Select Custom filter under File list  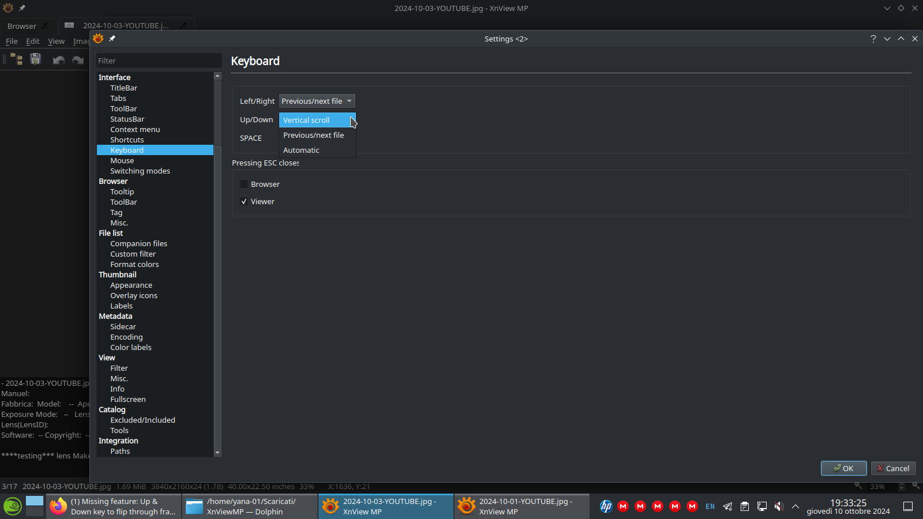[133, 254]
